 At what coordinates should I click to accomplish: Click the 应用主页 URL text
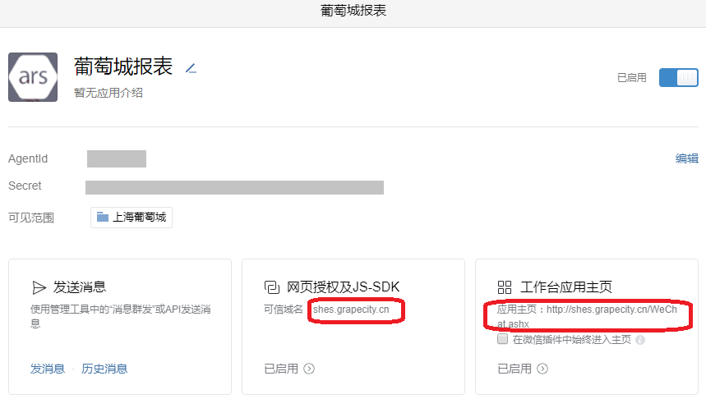point(587,317)
